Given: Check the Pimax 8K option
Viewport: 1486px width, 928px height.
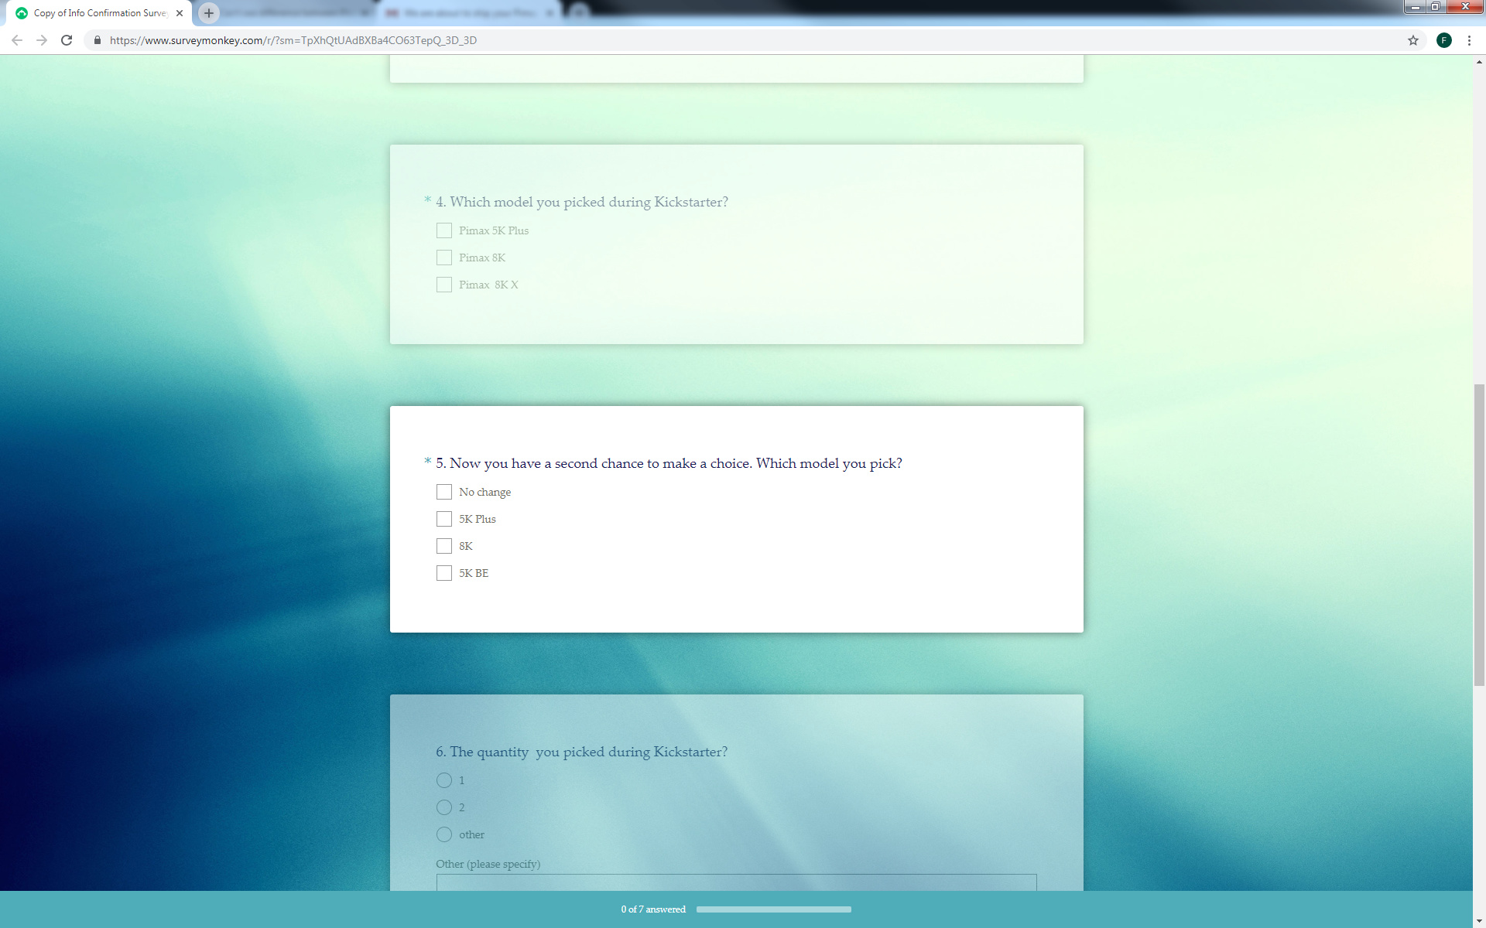Looking at the screenshot, I should point(444,258).
